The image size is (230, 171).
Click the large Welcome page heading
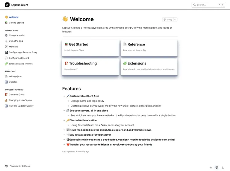click(x=82, y=19)
